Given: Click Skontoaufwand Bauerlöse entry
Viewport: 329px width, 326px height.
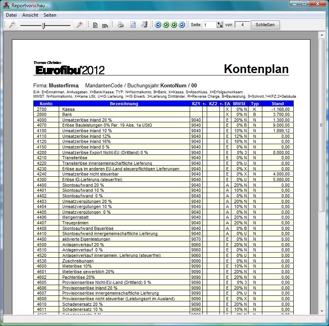Looking at the screenshot, I should pyautogui.click(x=88, y=228).
